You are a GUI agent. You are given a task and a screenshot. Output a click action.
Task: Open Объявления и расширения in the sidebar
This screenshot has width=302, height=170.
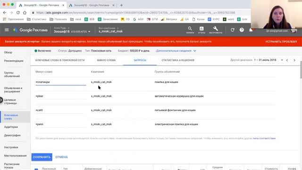(x=13, y=90)
